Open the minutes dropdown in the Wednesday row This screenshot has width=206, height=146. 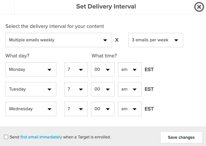103,109
